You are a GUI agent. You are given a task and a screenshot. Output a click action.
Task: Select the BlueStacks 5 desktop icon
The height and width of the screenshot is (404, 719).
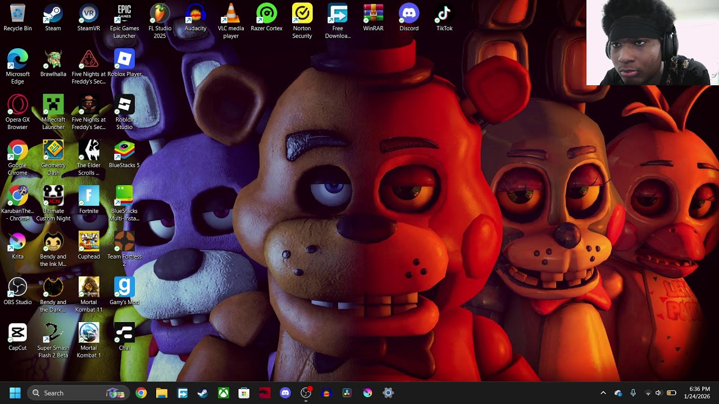click(x=124, y=155)
